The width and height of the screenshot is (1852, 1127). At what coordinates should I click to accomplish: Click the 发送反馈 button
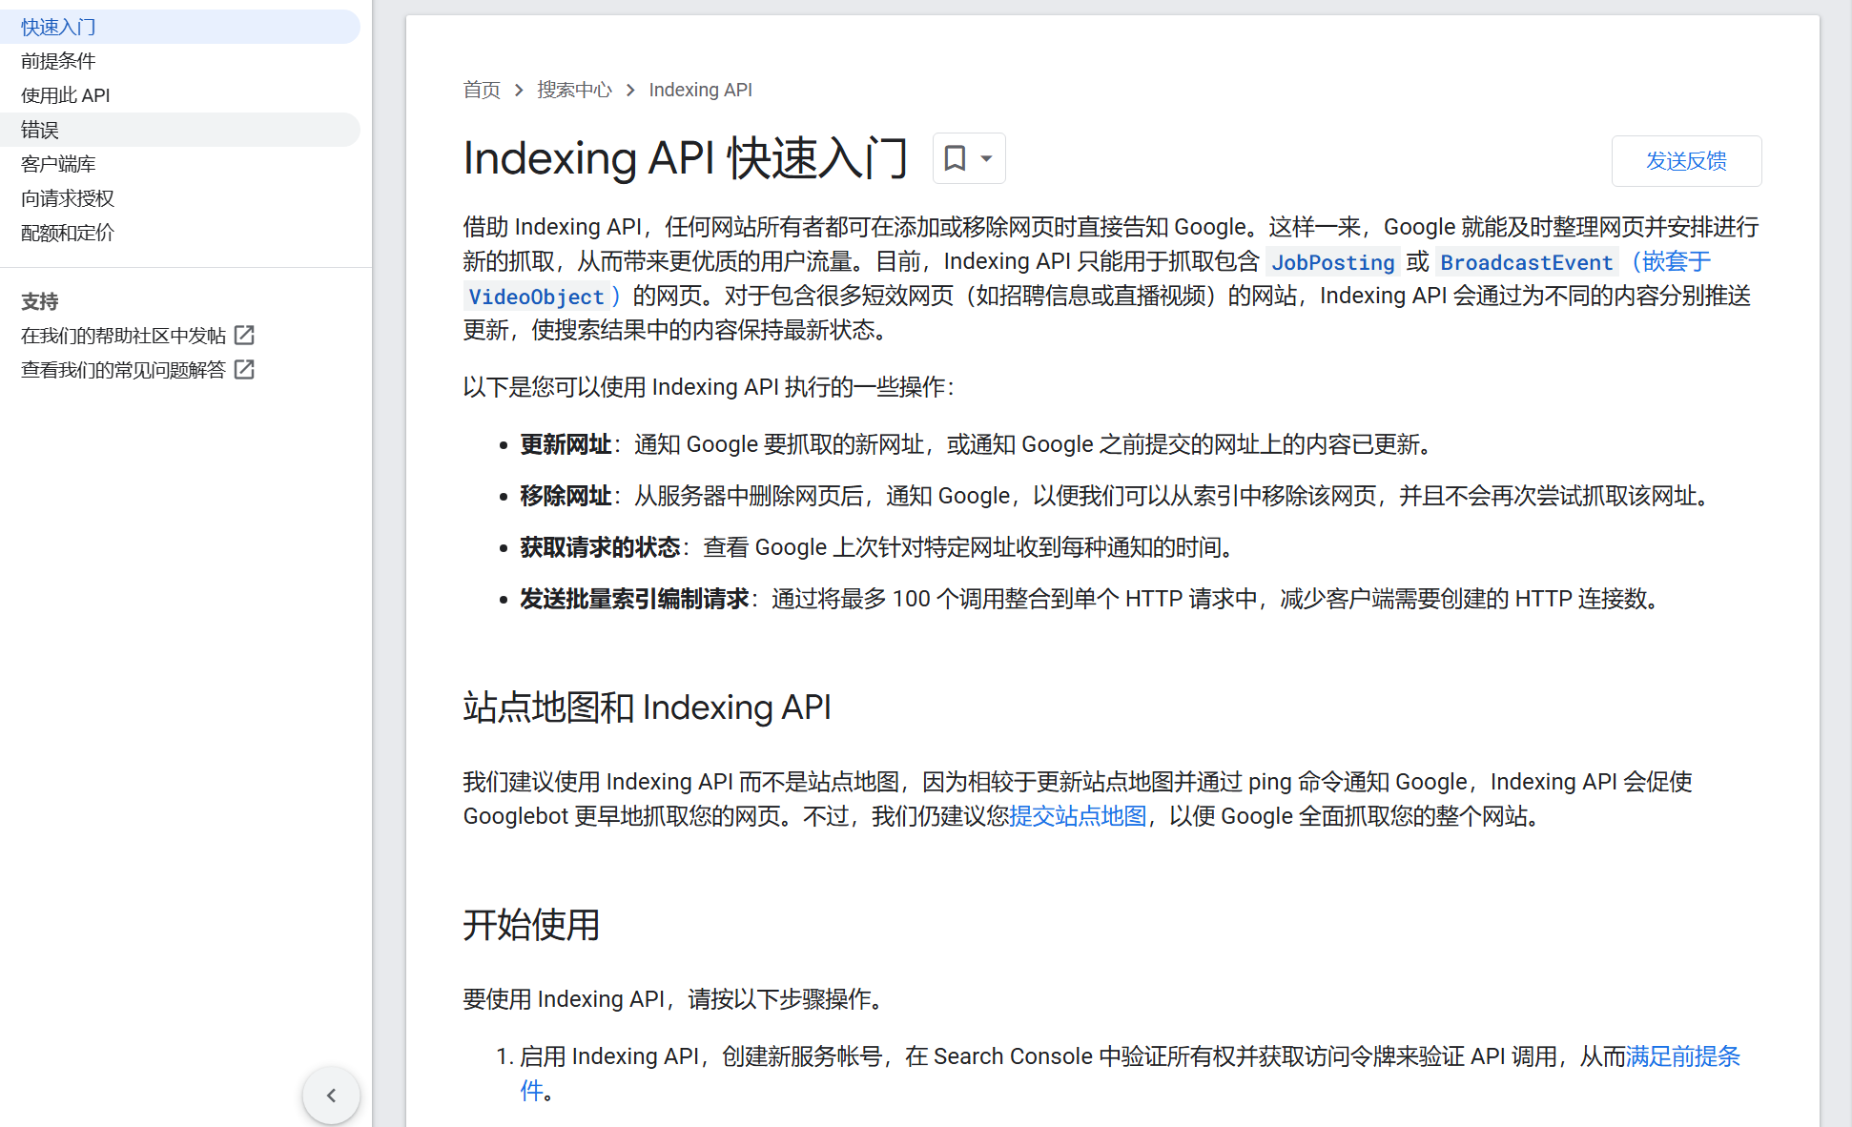coord(1686,161)
